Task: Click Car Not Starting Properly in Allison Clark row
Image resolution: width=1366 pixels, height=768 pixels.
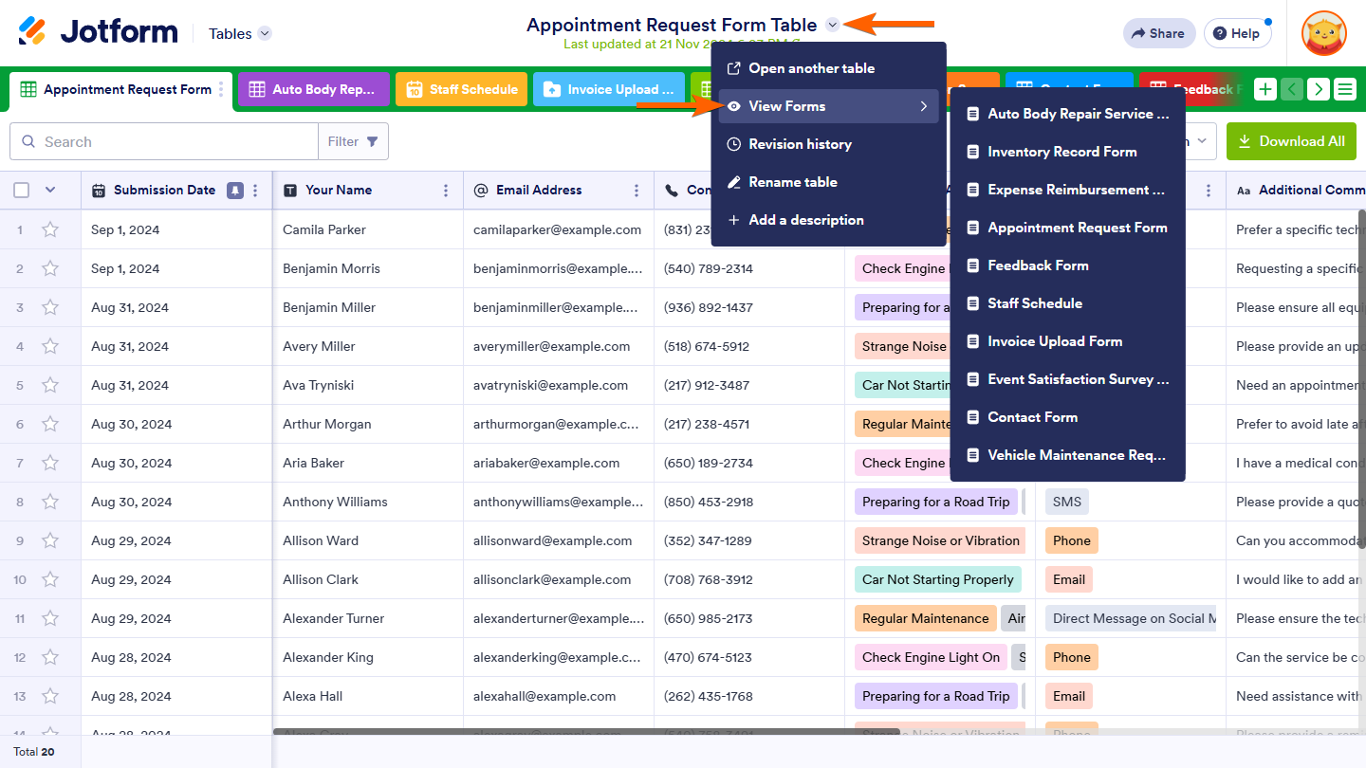Action: click(938, 579)
